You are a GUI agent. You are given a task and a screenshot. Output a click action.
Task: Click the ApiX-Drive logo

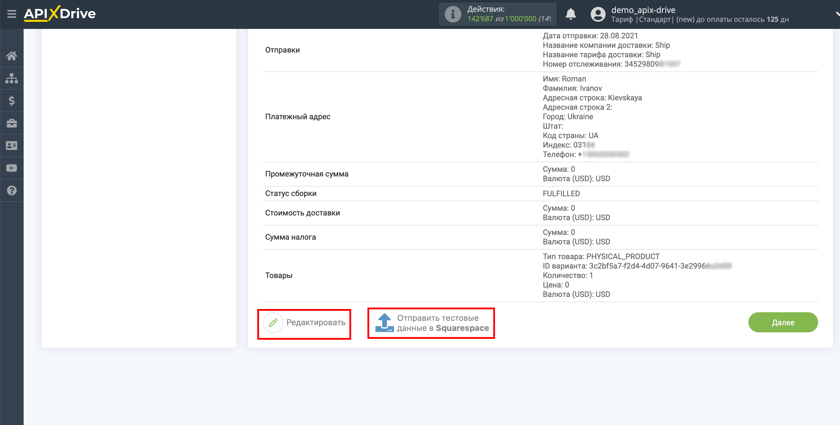click(60, 14)
